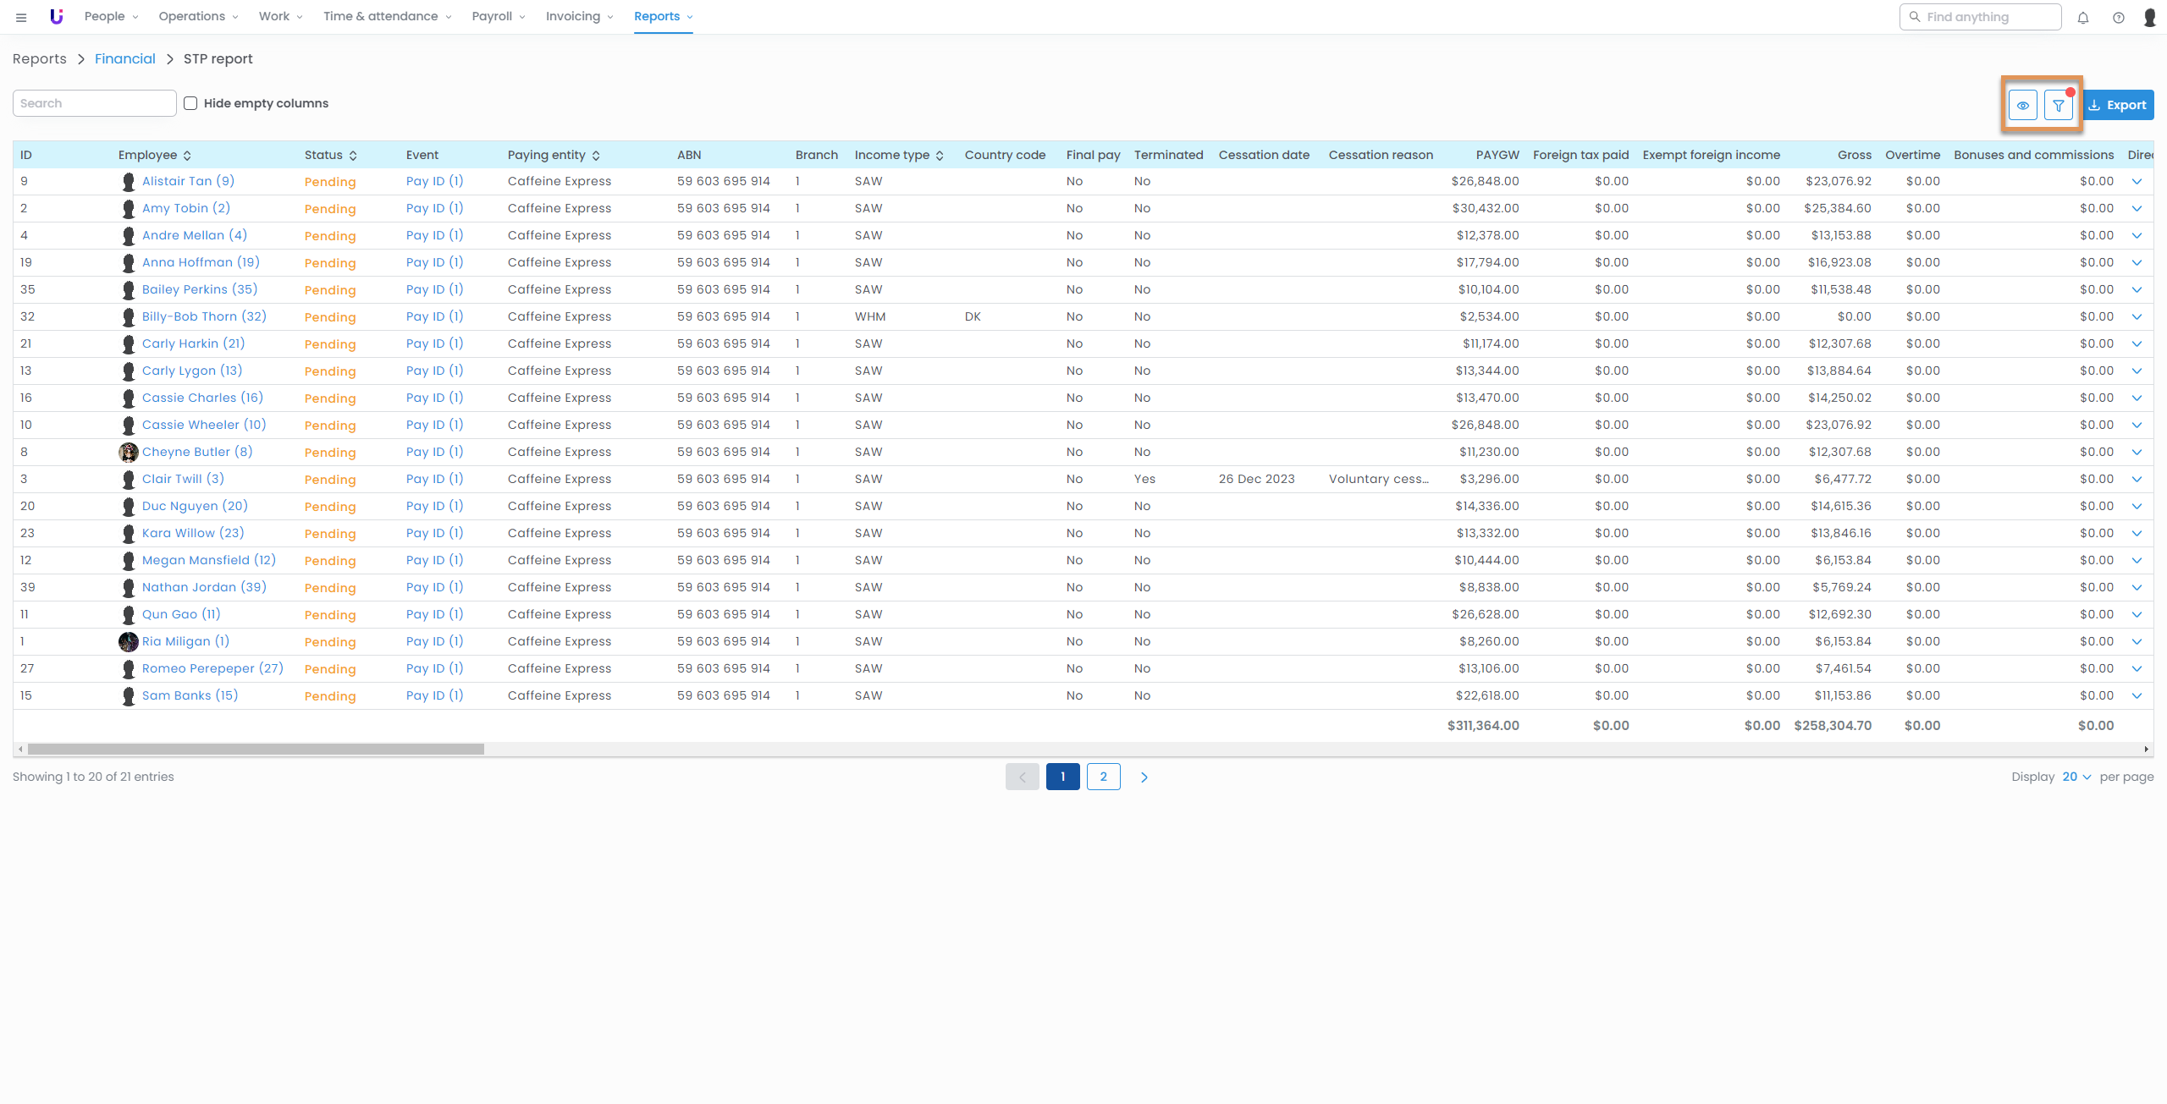This screenshot has width=2167, height=1104.
Task: Open notifications bell icon
Action: click(x=2083, y=17)
